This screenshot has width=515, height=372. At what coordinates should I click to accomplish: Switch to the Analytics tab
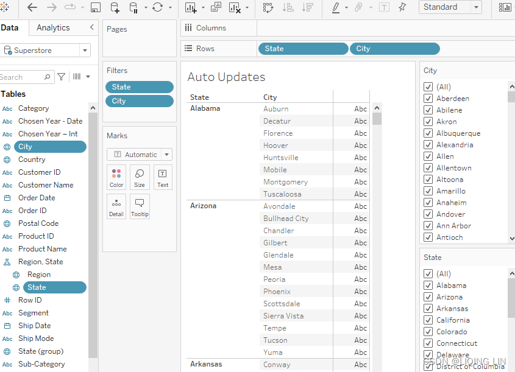(x=53, y=27)
